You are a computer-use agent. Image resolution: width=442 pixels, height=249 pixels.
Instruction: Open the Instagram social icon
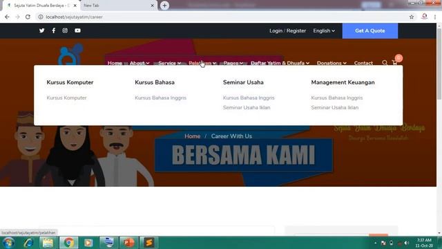[65, 30]
